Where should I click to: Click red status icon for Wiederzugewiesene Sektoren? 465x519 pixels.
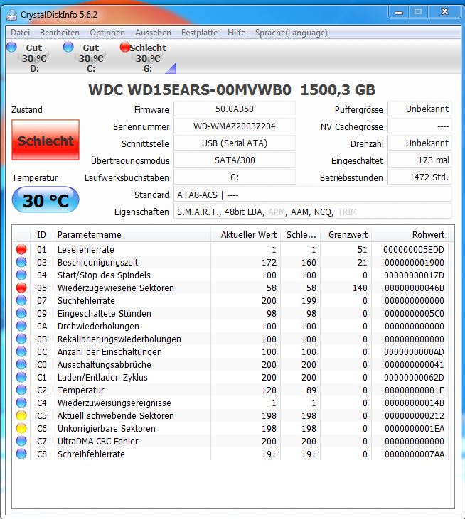pyautogui.click(x=21, y=288)
